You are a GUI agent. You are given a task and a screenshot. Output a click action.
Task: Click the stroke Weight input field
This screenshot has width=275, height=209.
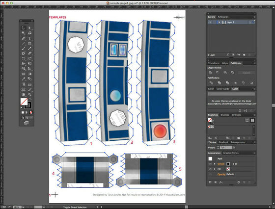[226, 148]
